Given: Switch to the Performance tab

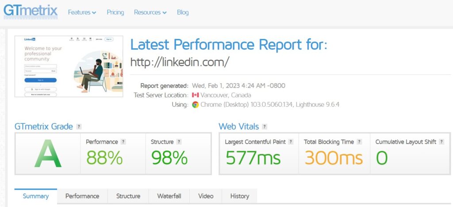Looking at the screenshot, I should (82, 196).
